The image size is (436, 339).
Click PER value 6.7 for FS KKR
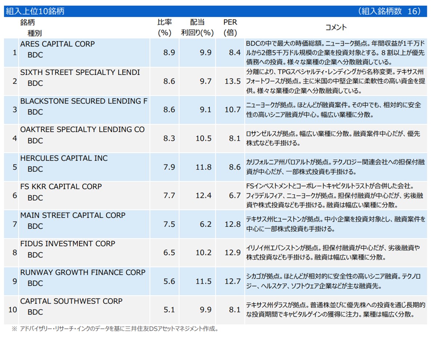coord(235,195)
